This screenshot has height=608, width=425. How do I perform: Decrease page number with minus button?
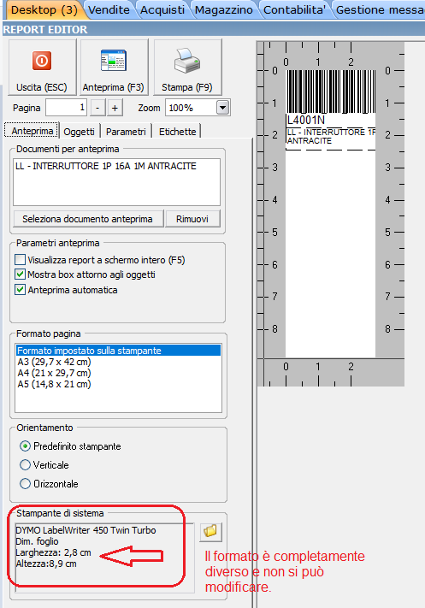click(x=97, y=108)
